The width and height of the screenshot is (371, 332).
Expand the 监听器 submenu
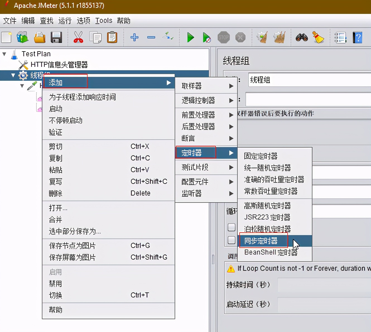[x=206, y=193]
